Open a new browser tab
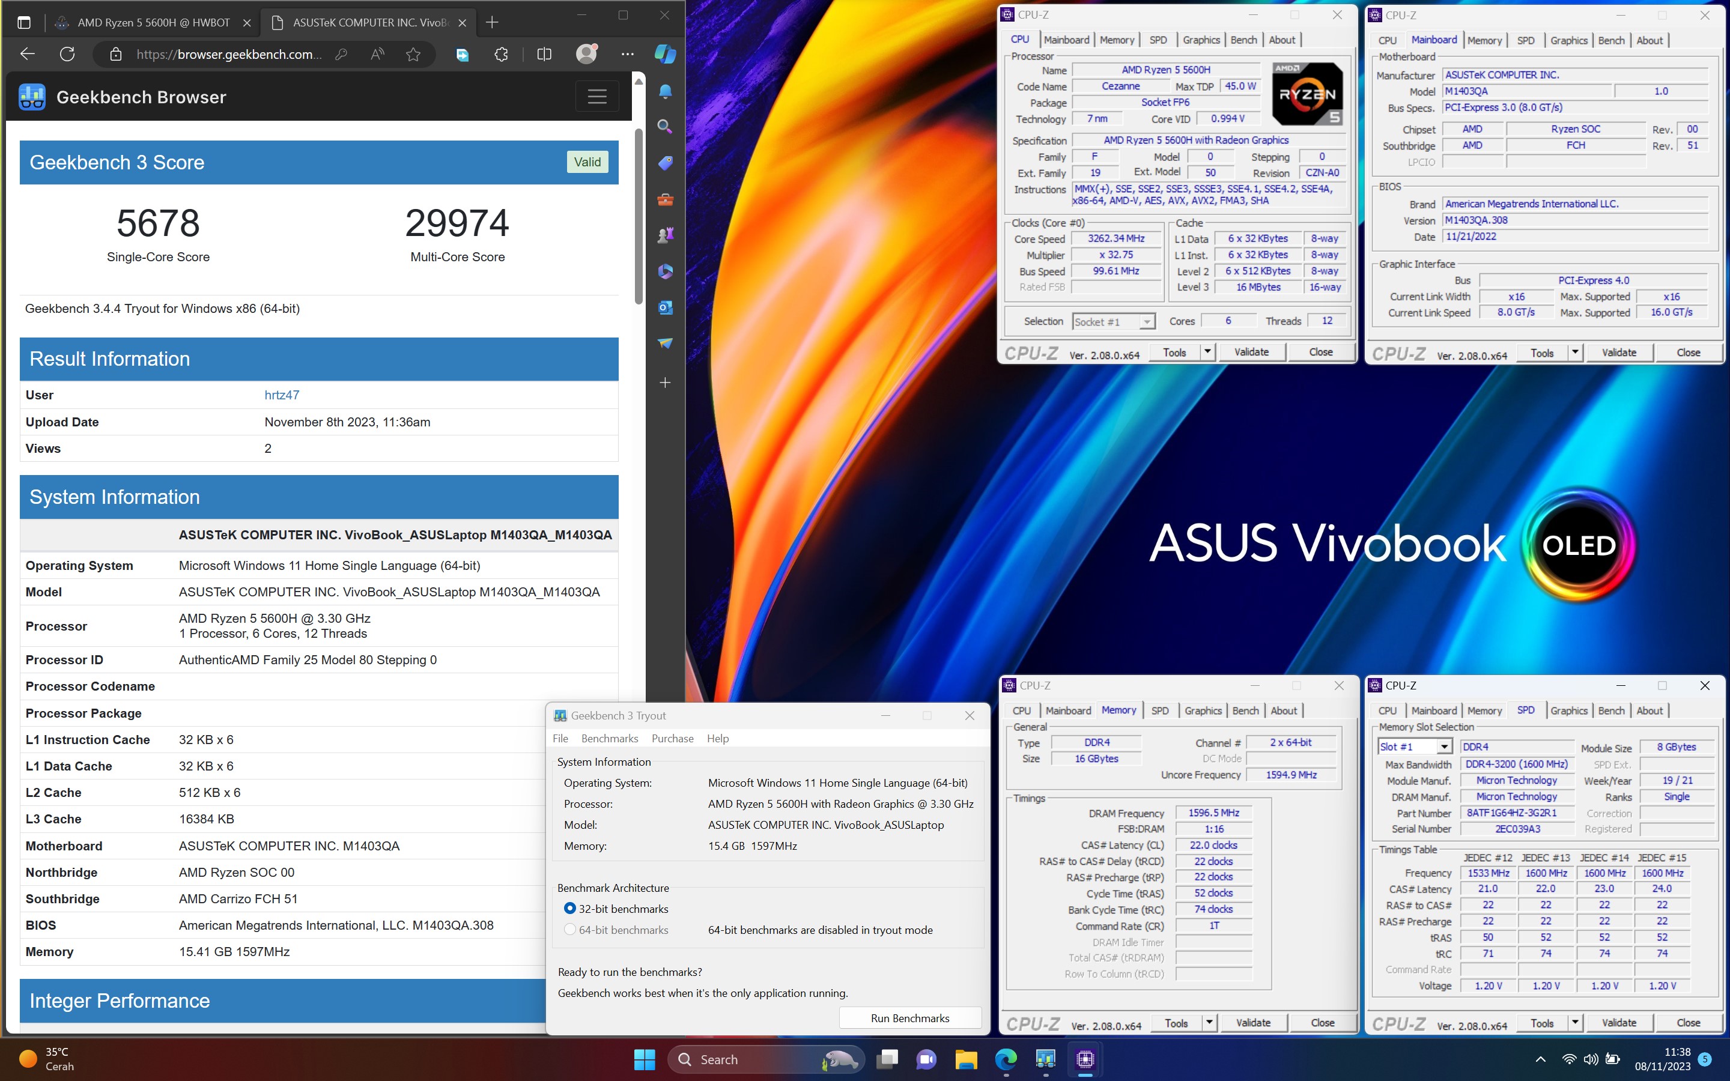The height and width of the screenshot is (1081, 1730). (492, 22)
